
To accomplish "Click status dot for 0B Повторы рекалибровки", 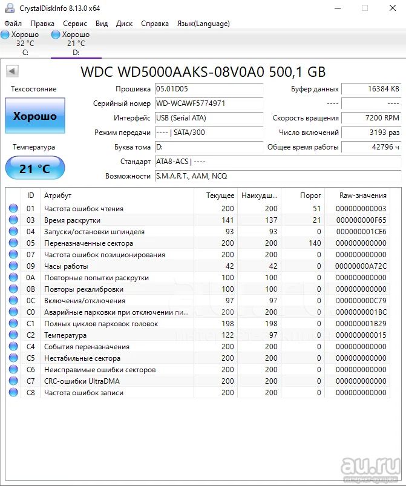I will pyautogui.click(x=13, y=289).
